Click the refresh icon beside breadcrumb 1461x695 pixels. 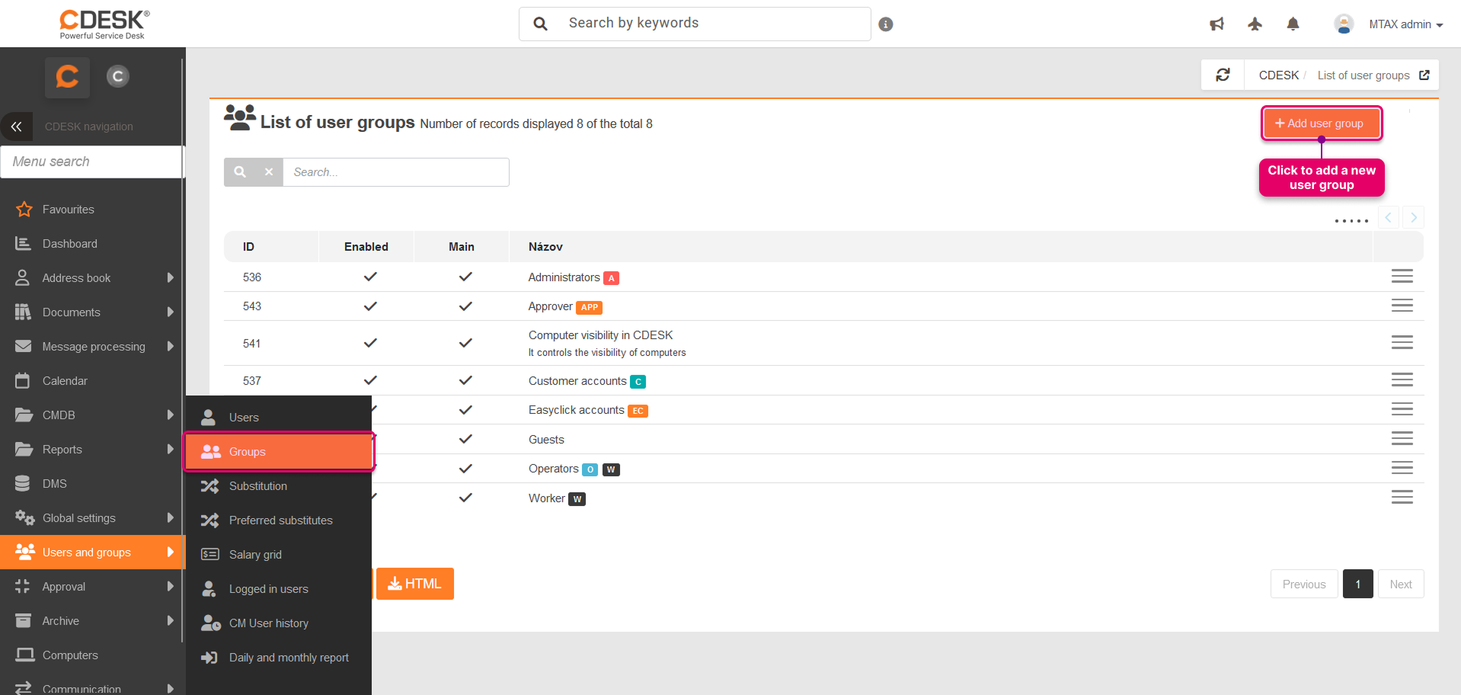click(1223, 75)
